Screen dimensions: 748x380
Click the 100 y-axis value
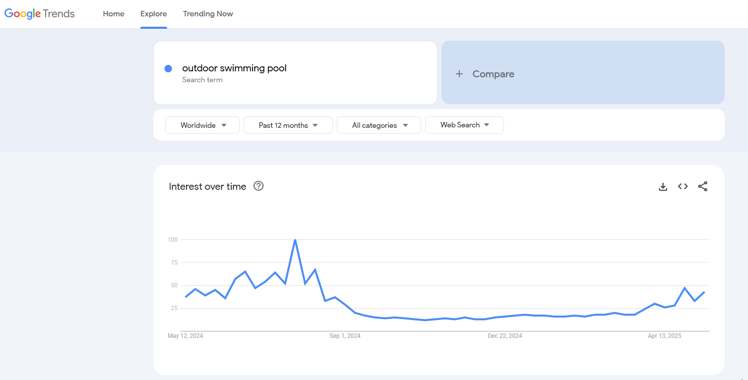pyautogui.click(x=173, y=240)
